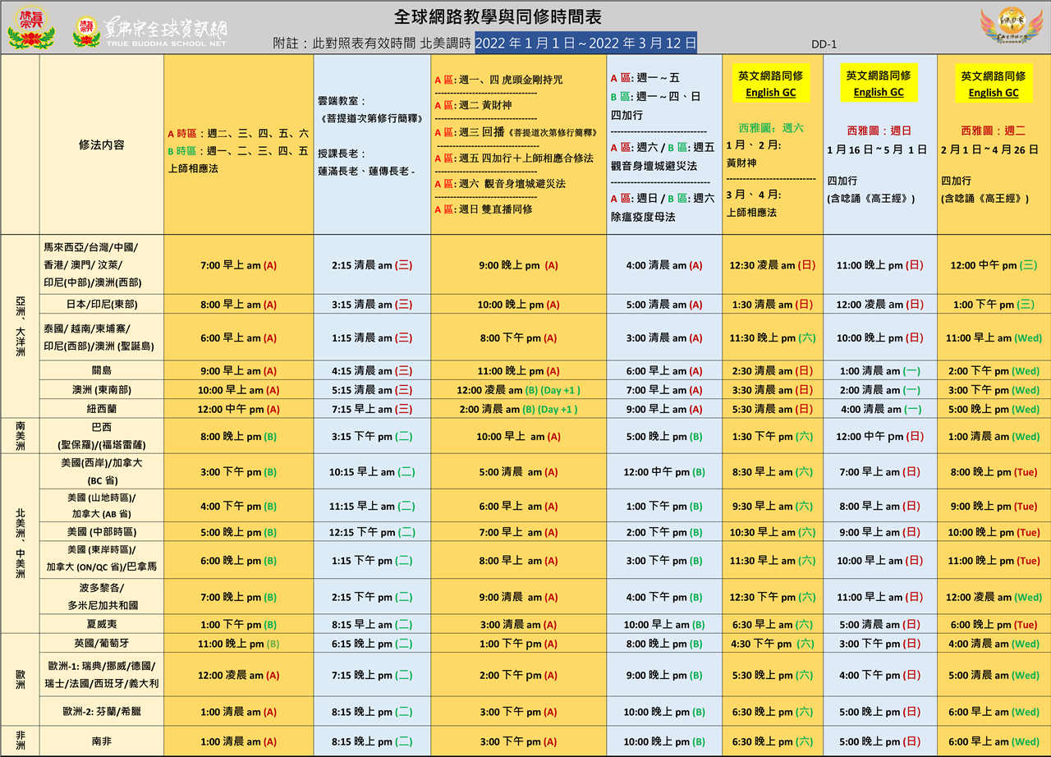The image size is (1051, 757).
Task: Click the 亞洲、大洋洲 continent group cell
Action: (20, 326)
